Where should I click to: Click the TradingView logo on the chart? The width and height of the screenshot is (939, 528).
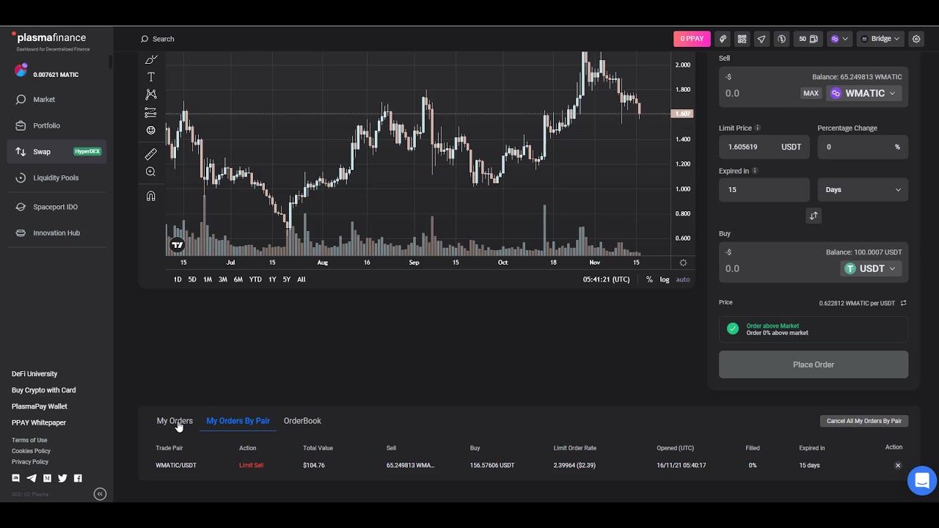tap(177, 245)
